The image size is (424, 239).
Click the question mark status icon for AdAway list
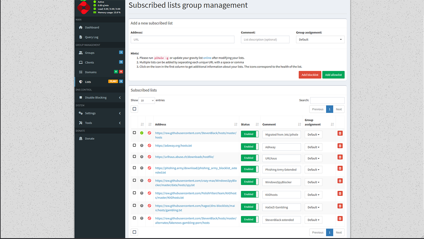[x=142, y=145]
